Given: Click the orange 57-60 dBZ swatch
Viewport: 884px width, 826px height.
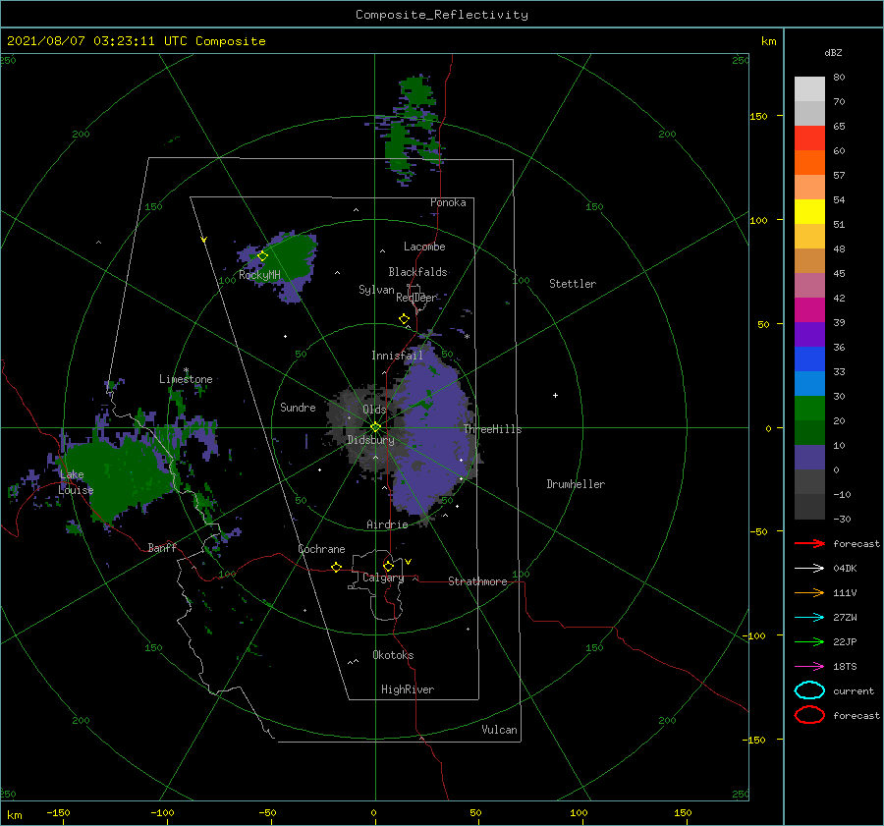Looking at the screenshot, I should coord(809,162).
